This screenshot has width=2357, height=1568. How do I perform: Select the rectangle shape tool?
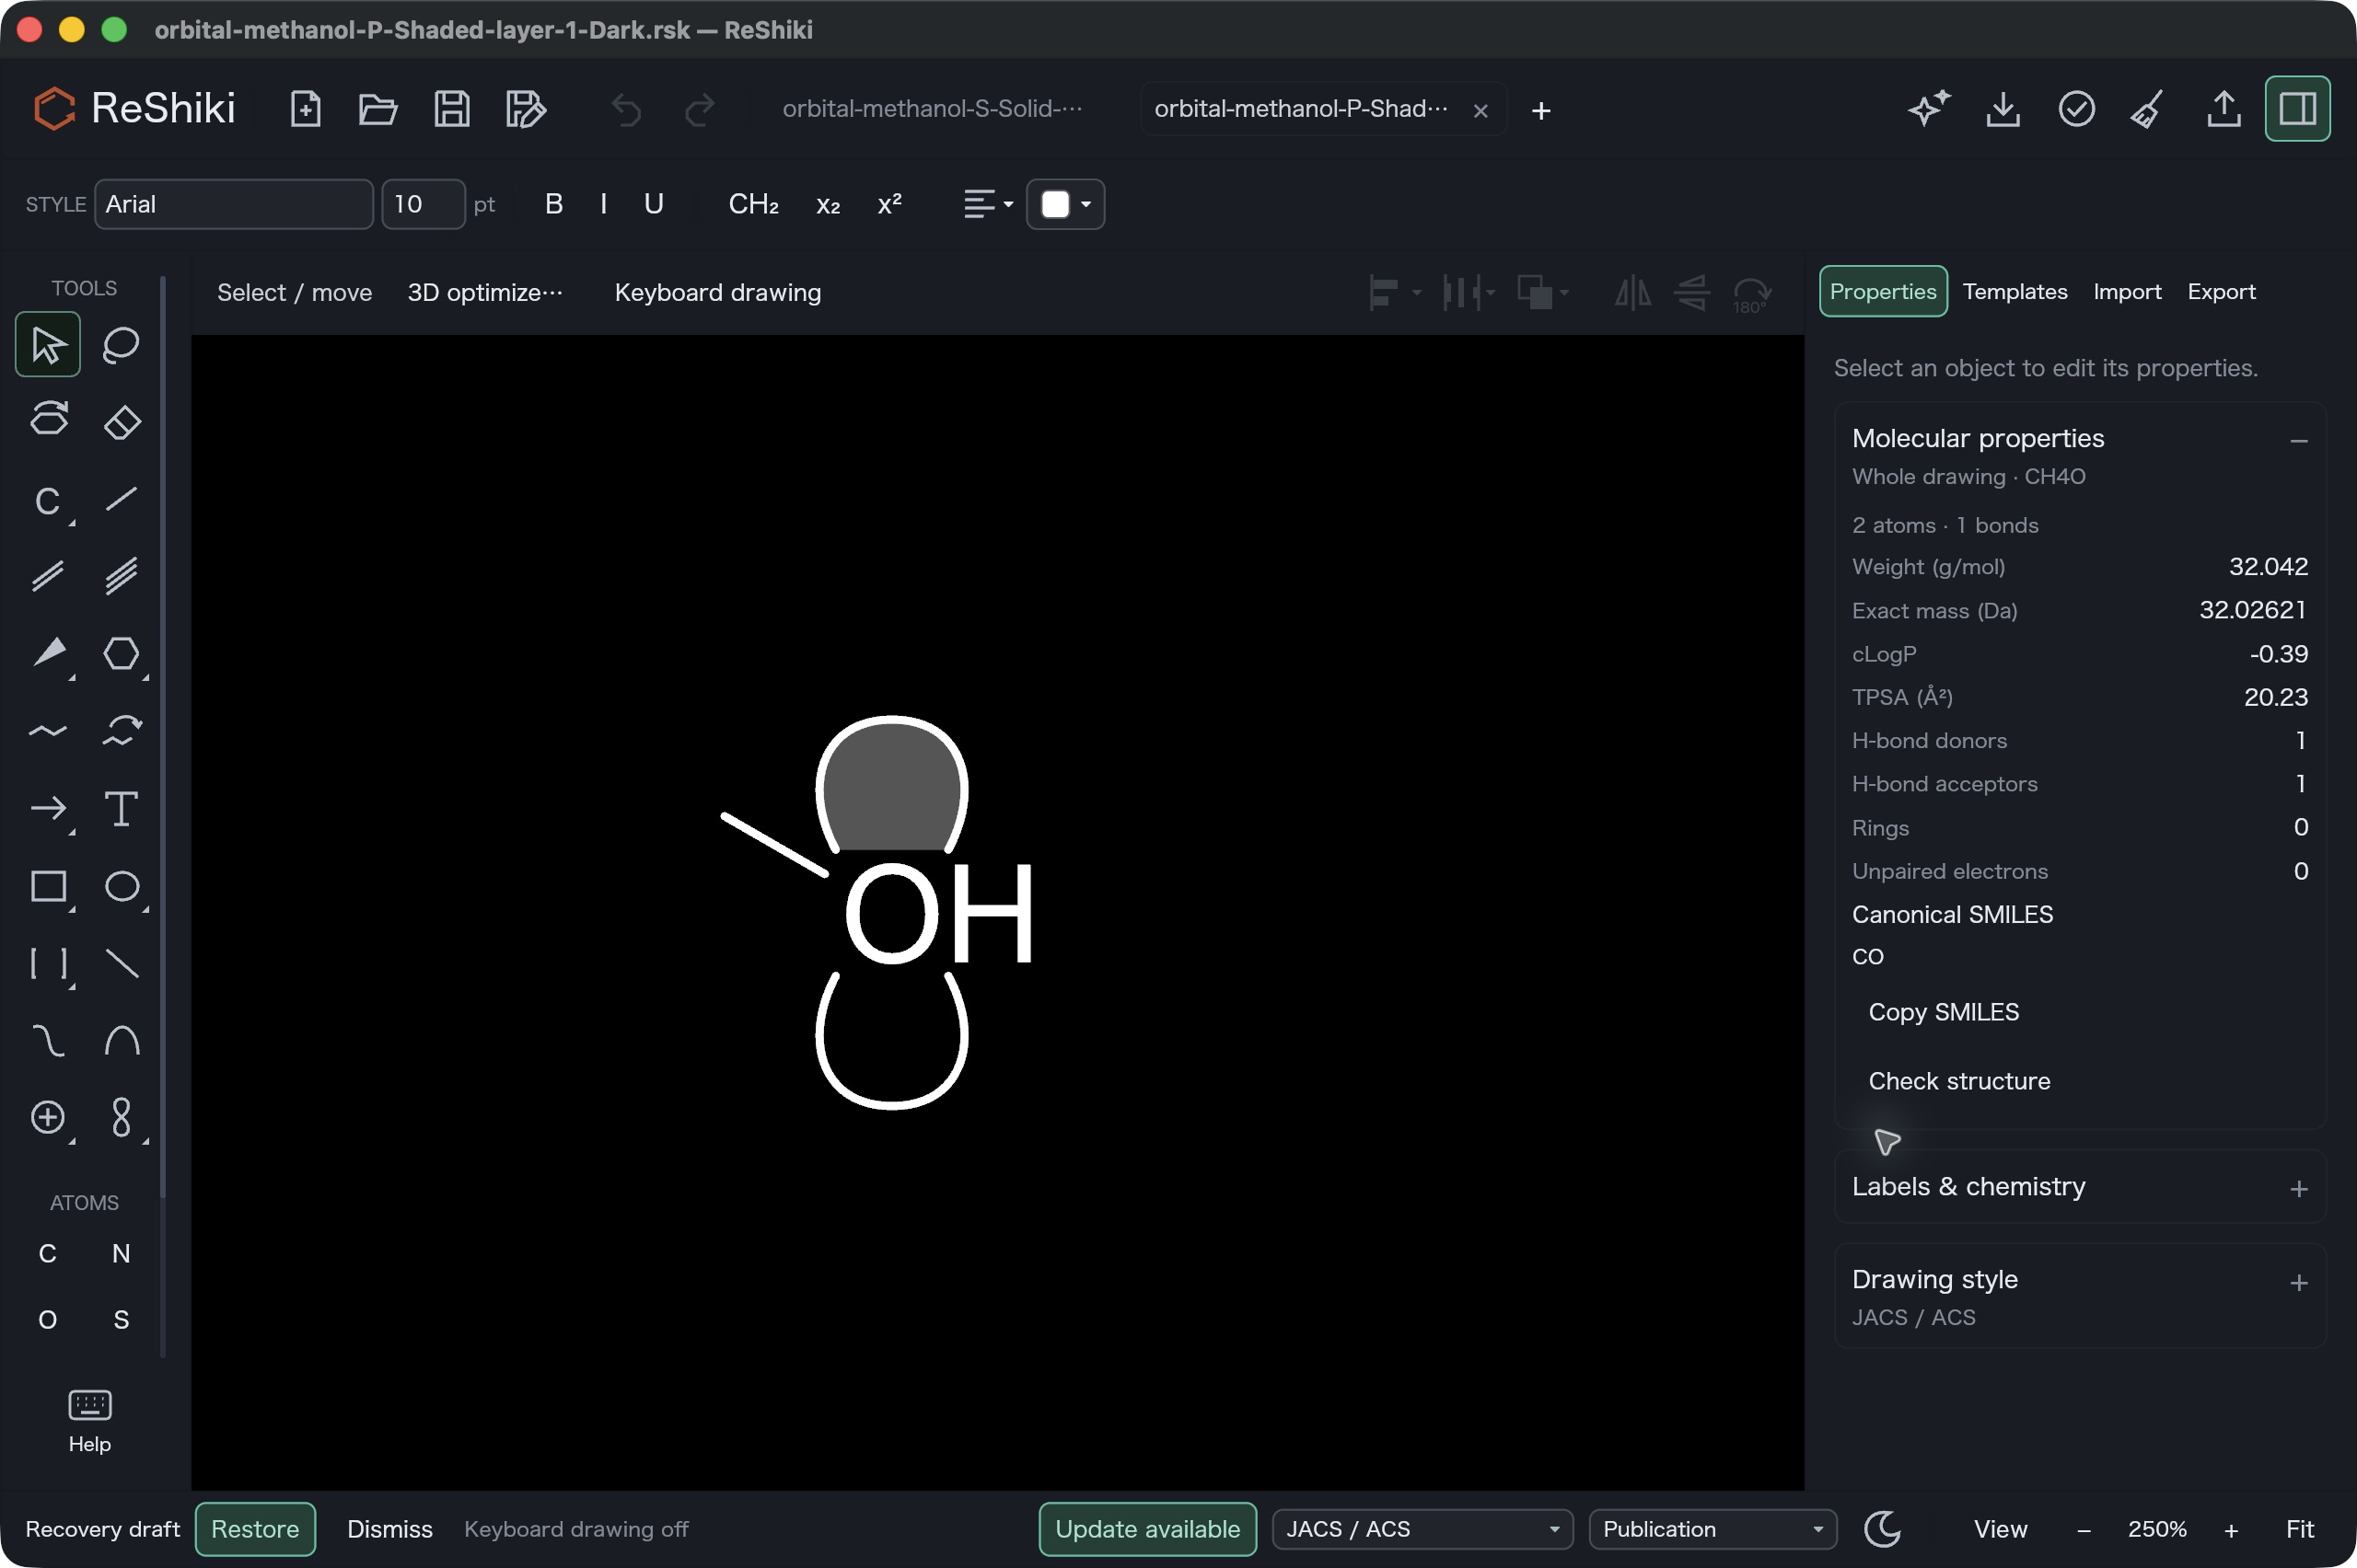click(48, 886)
